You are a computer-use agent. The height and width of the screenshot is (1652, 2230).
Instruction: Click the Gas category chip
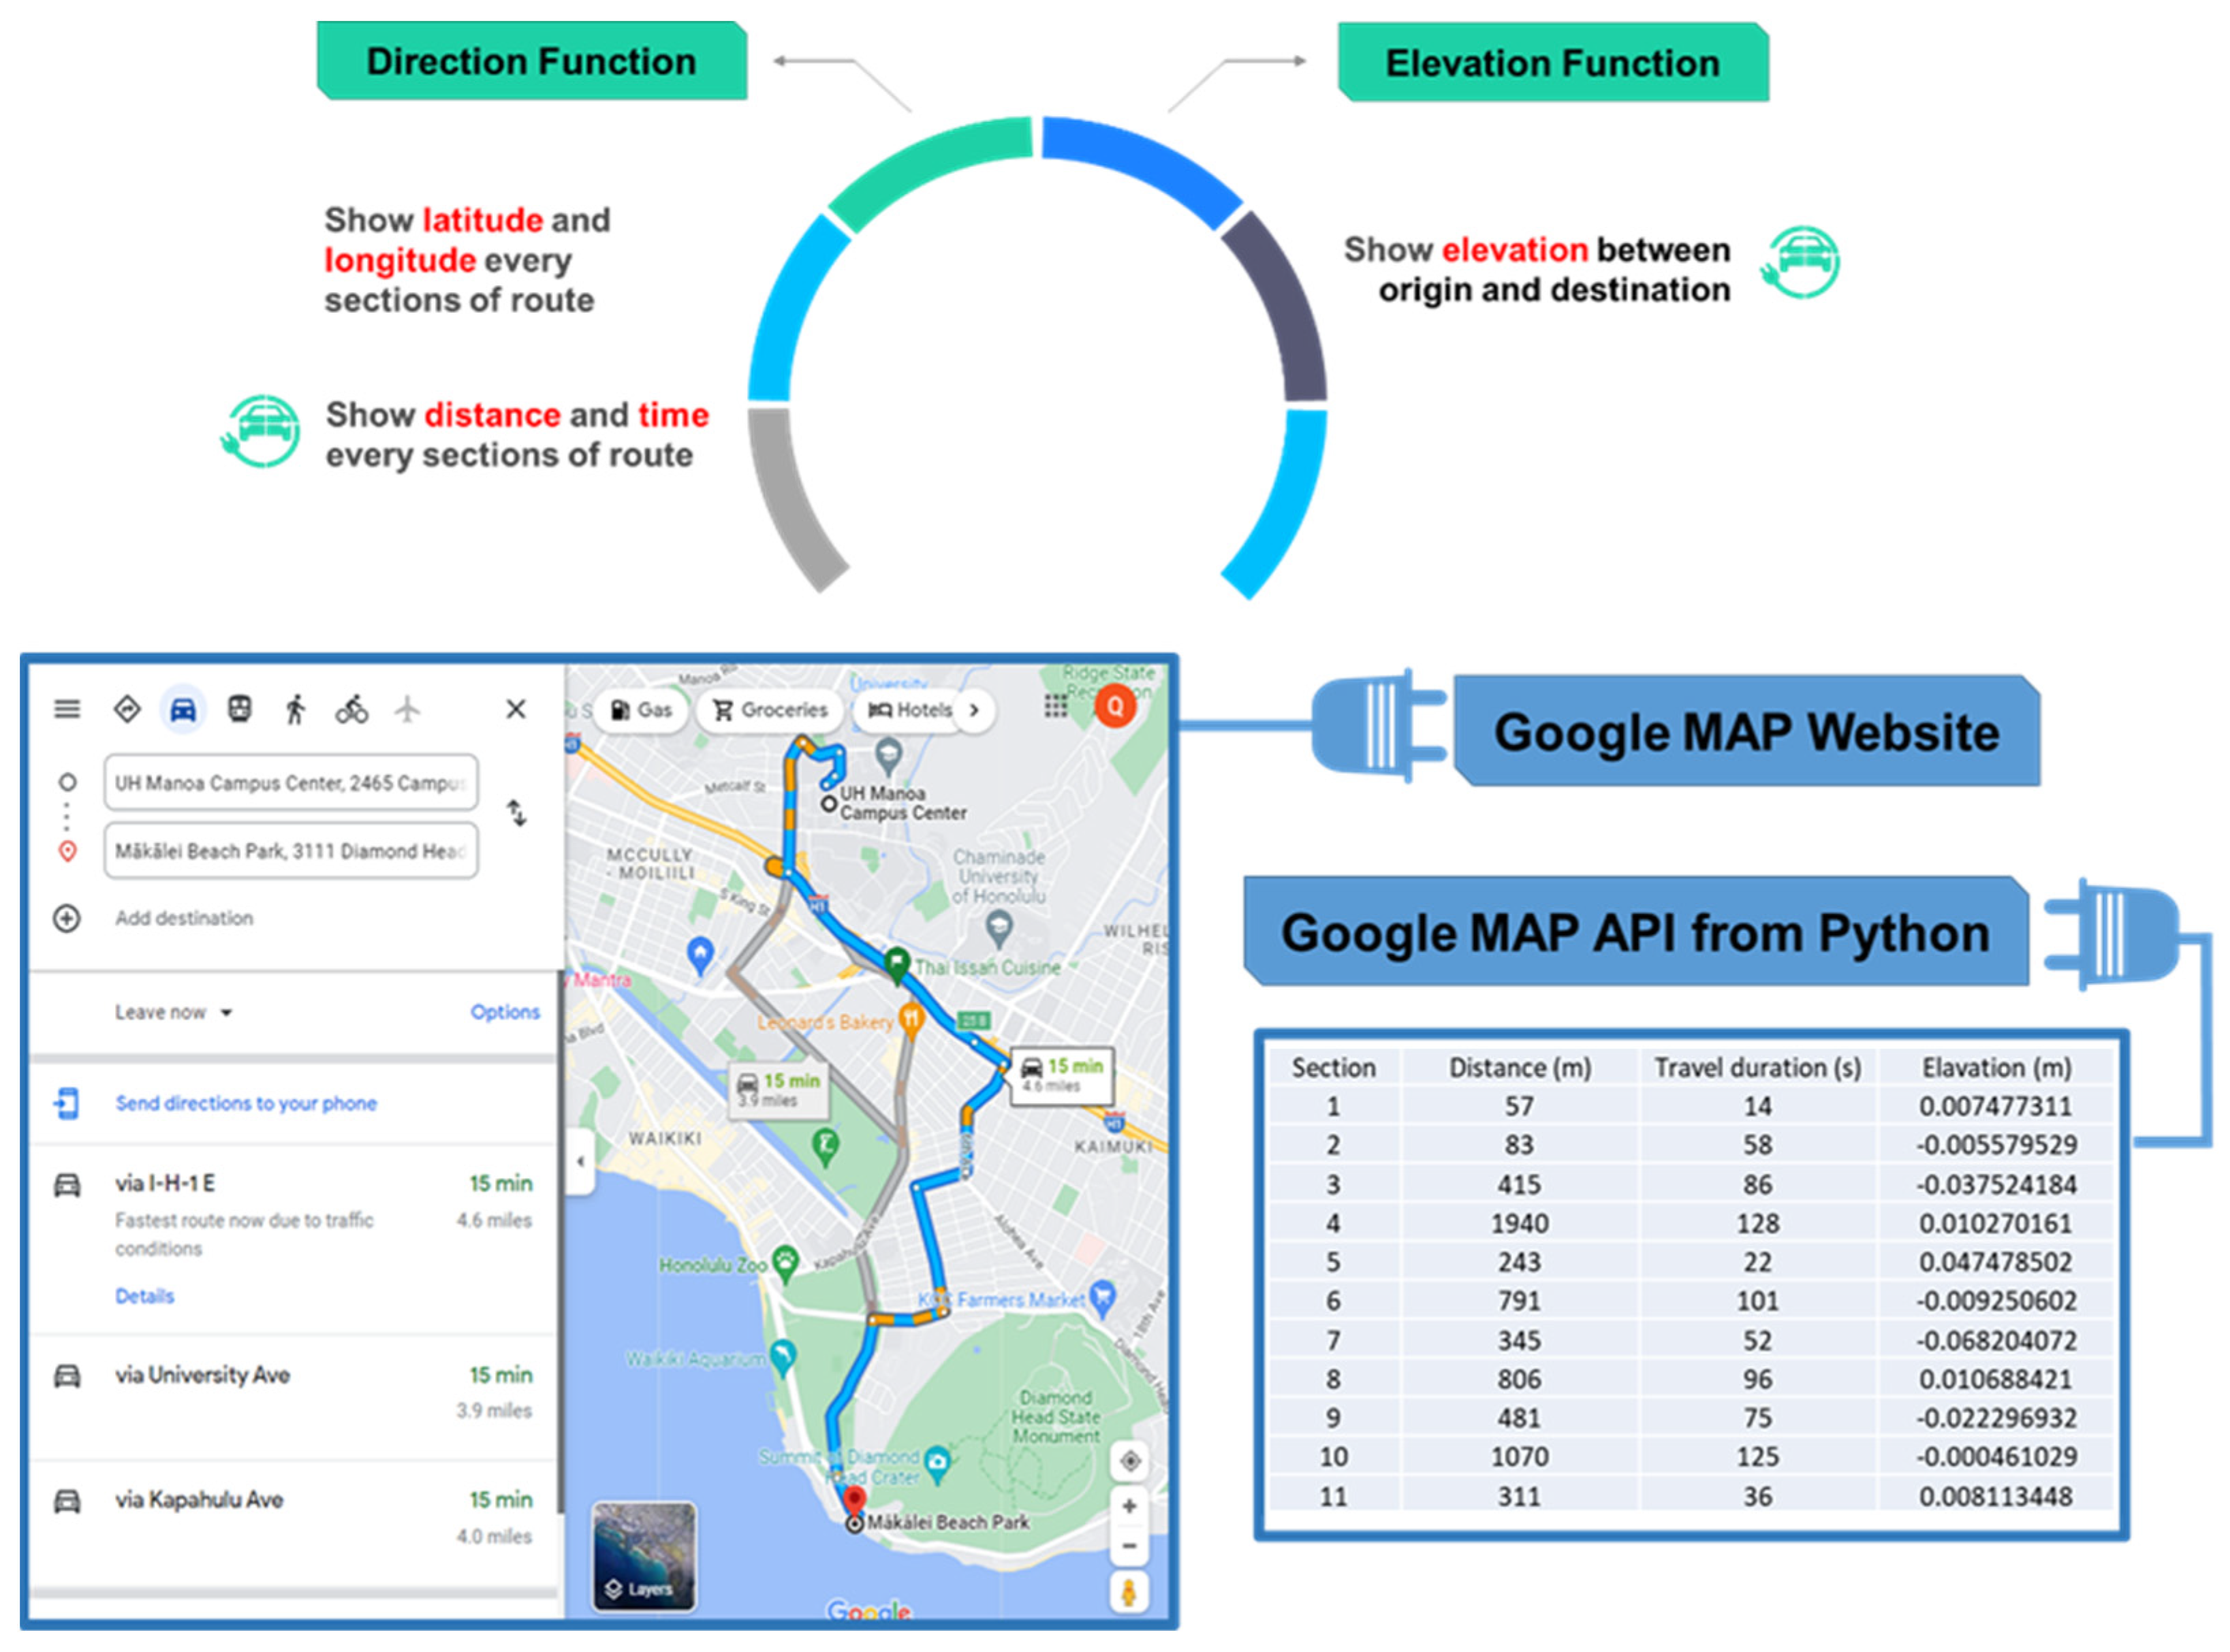(x=641, y=710)
